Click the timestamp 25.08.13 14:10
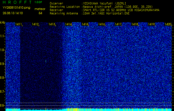This screenshot has height=111, width=174. pyautogui.click(x=13, y=13)
